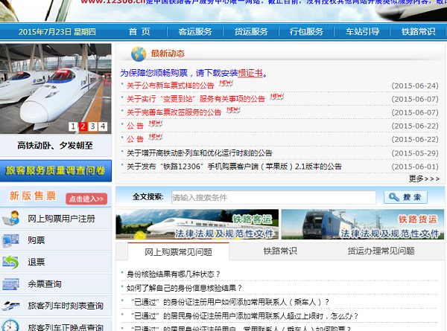Open 网上购票用户注册 link
The width and height of the screenshot is (447, 331).
(61, 219)
